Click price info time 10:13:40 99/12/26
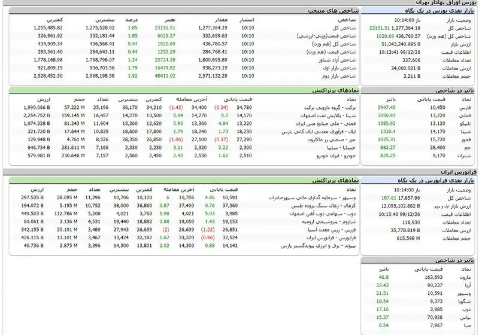Image resolution: width=479 pixels, height=335 pixels. [x=399, y=214]
